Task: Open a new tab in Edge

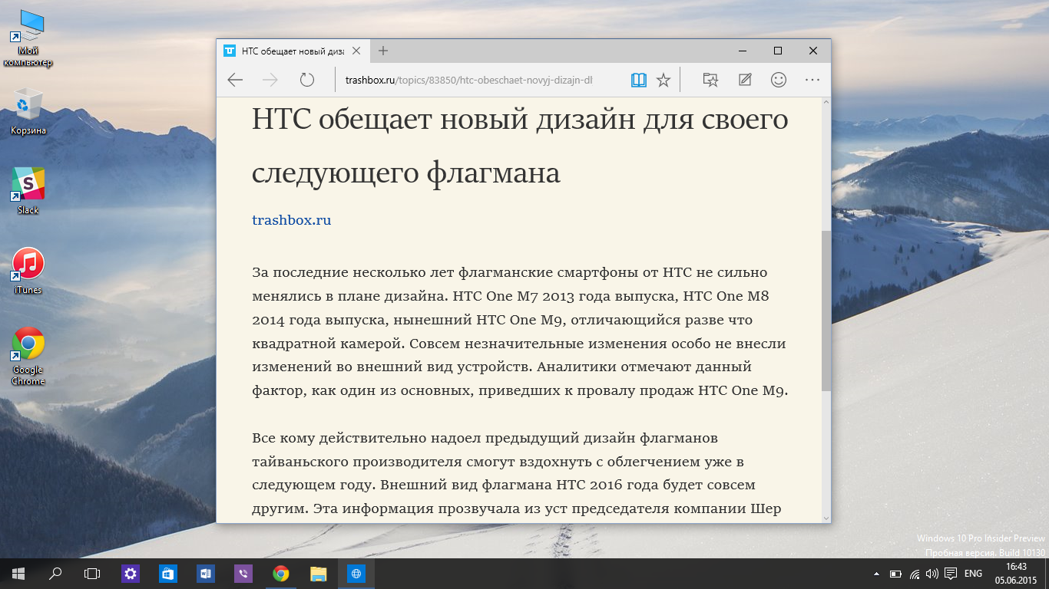Action: click(383, 51)
